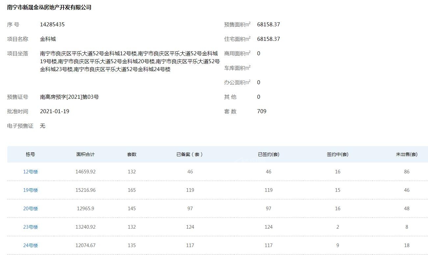
Task: Select the 预售面积 value 68158.37
Action: tap(268, 24)
